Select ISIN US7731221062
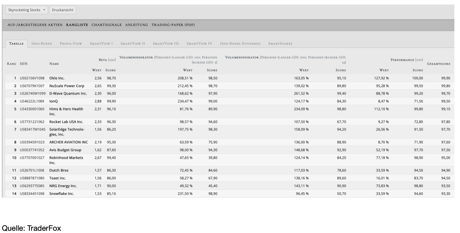Viewport: 460px width, 233px height. click(x=32, y=122)
